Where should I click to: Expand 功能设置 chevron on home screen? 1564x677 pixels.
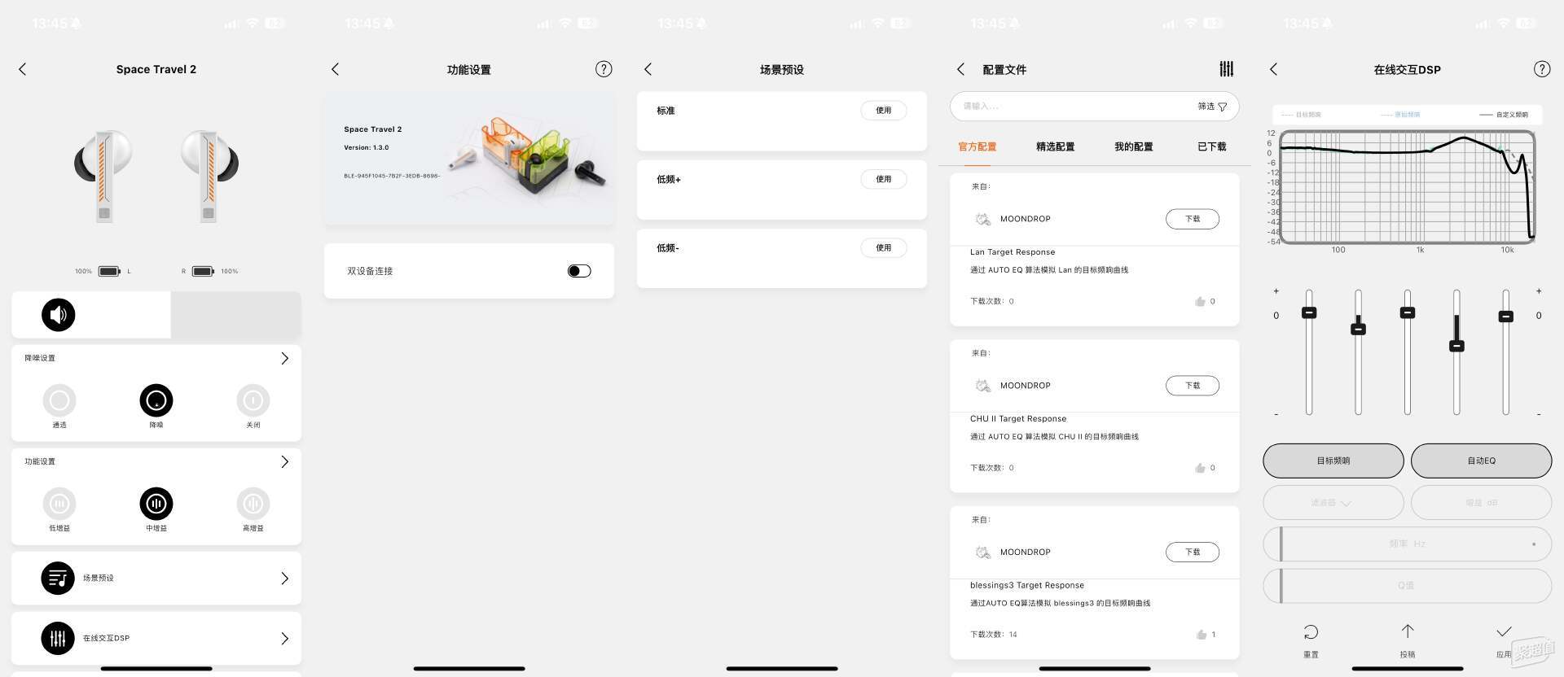coord(284,461)
